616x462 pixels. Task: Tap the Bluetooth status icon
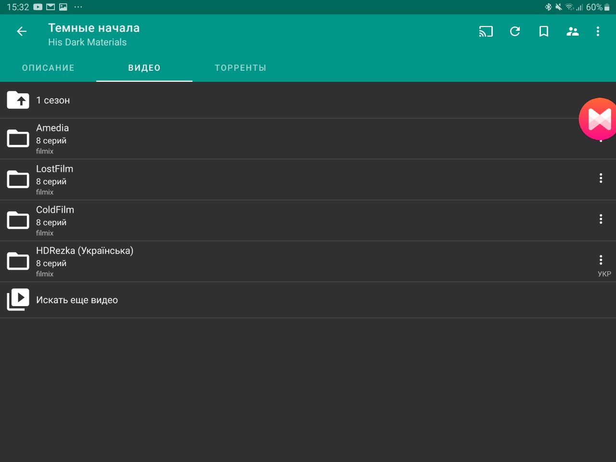[x=548, y=7]
